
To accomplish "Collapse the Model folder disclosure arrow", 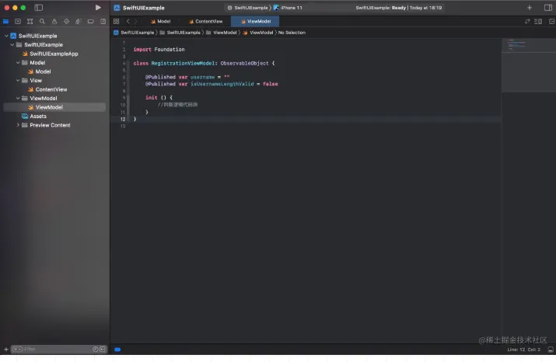I will coord(18,63).
